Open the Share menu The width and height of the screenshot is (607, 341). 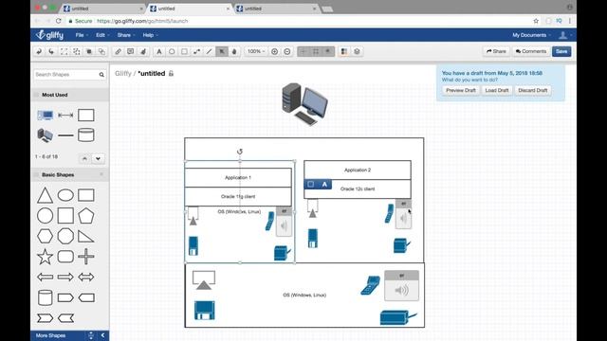[126, 35]
